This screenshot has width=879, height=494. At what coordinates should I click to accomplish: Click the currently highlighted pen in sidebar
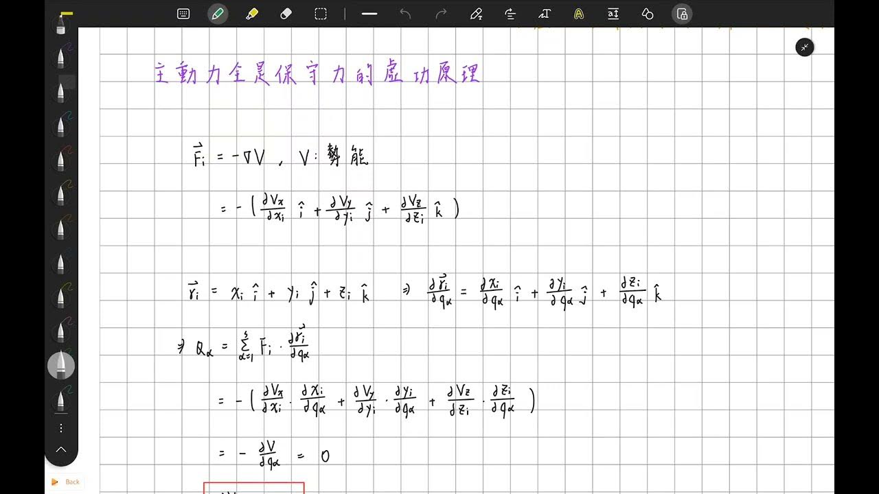tap(61, 365)
